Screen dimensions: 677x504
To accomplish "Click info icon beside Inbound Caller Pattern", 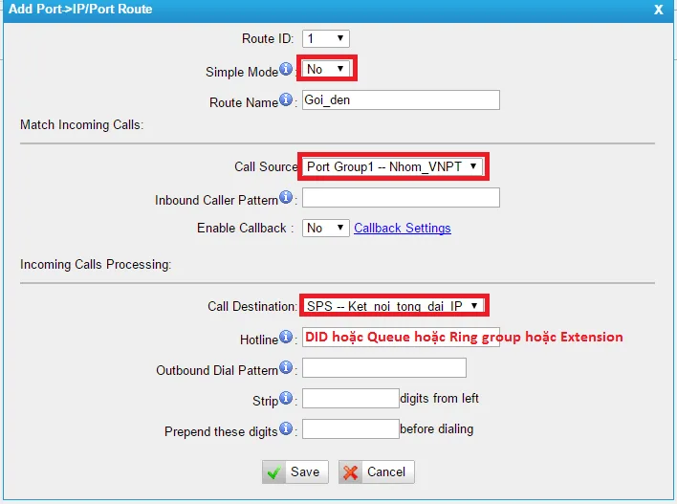I will coord(286,198).
